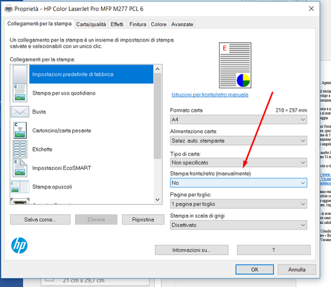
Task: Open the Formato carta A4 dropdown
Action: [x=239, y=120]
